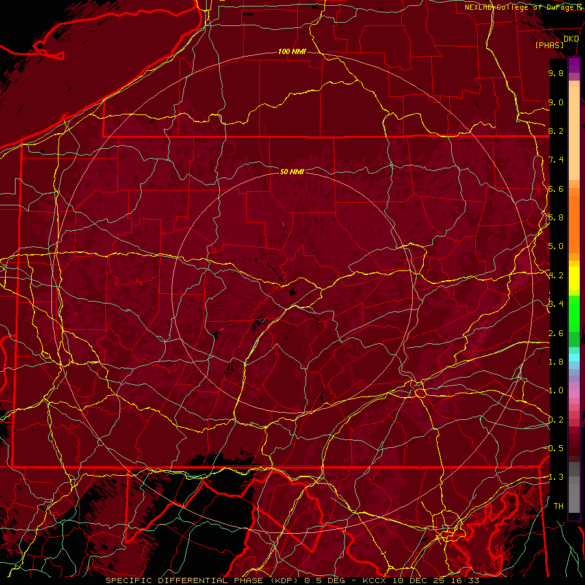Click the 7.4 legend value

(x=556, y=160)
